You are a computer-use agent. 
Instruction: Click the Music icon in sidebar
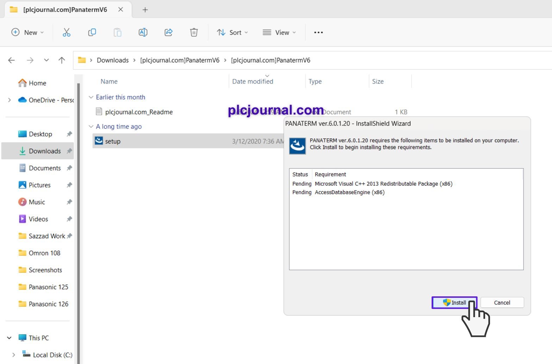23,202
